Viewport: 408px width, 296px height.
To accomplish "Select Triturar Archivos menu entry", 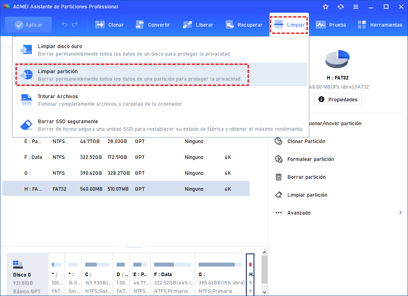I will [160, 100].
